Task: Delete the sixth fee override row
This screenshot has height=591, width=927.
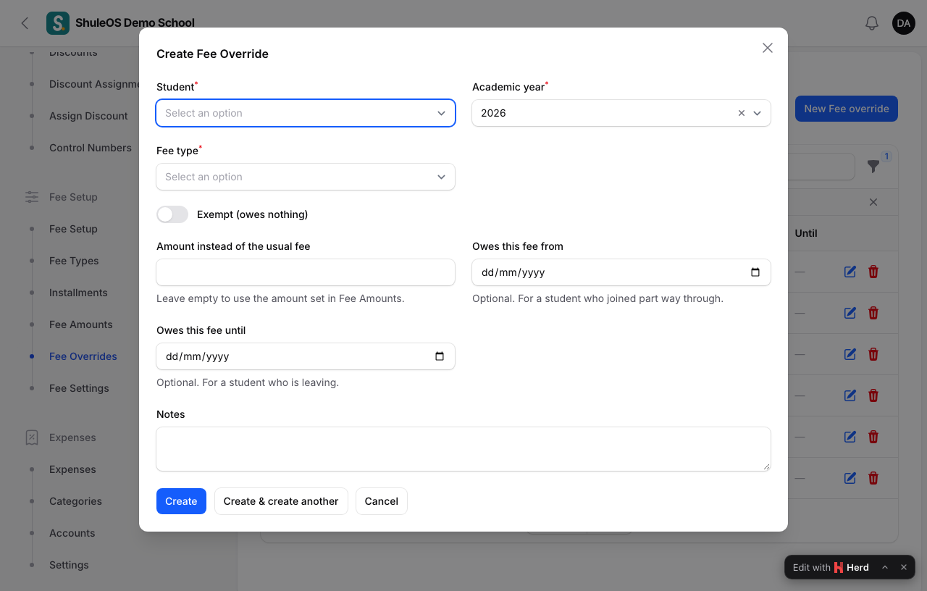Action: point(873,478)
